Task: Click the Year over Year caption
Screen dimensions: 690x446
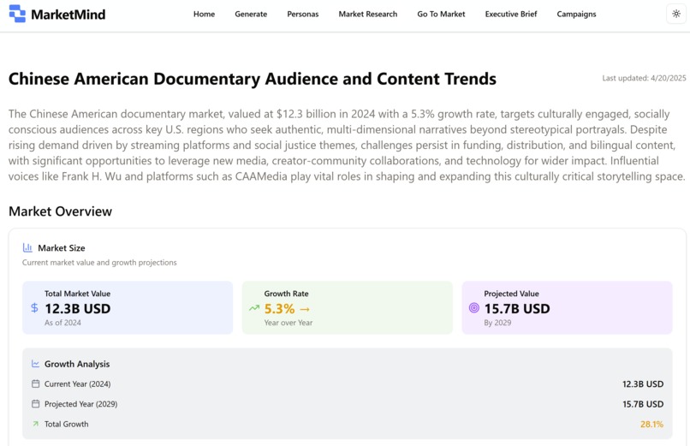Action: coord(288,323)
